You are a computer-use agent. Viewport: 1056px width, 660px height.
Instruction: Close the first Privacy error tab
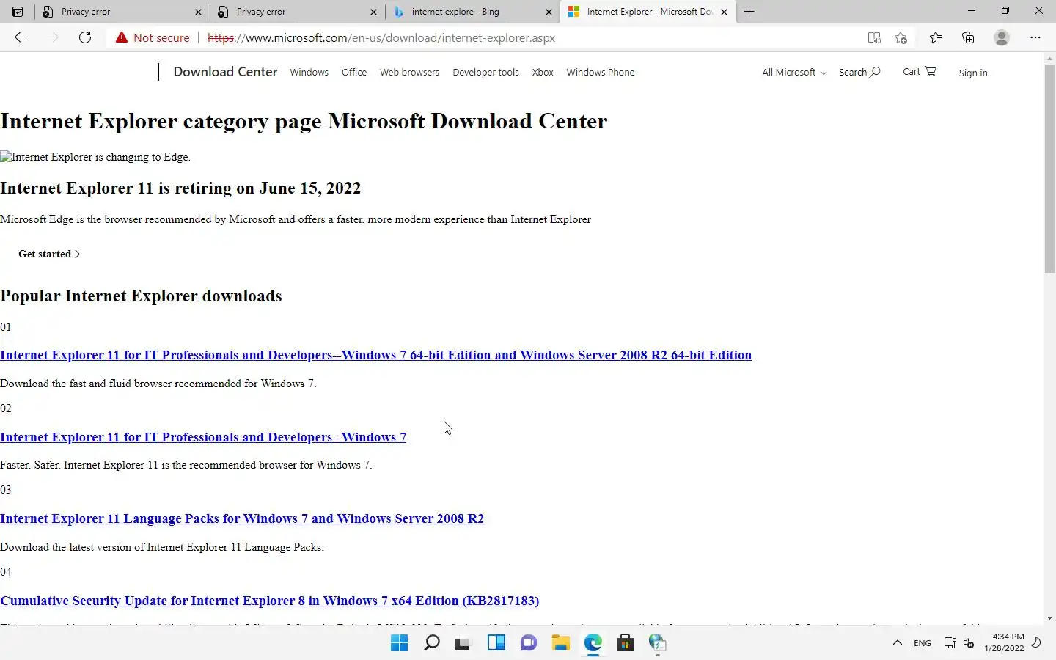click(198, 12)
